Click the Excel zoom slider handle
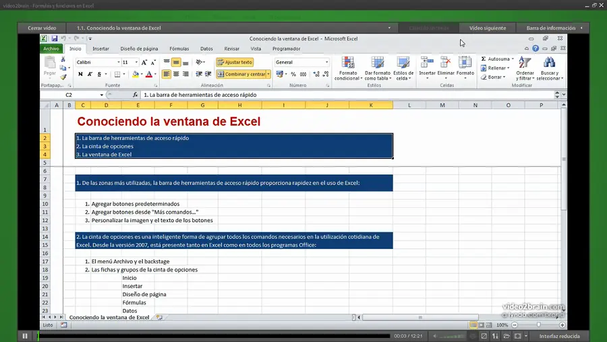The width and height of the screenshot is (607, 342). pos(538,325)
